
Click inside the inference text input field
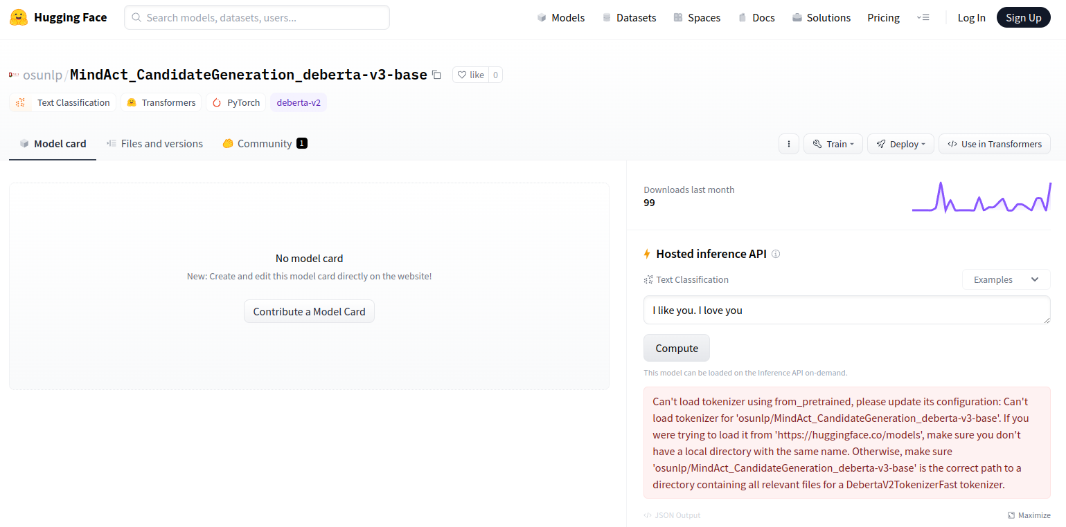[846, 310]
